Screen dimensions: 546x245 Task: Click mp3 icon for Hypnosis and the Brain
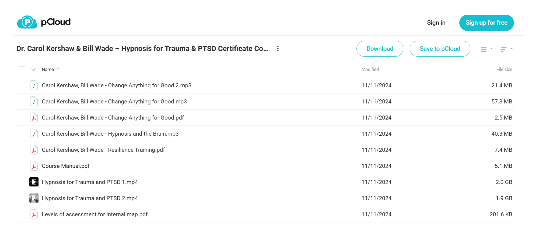[x=34, y=134]
